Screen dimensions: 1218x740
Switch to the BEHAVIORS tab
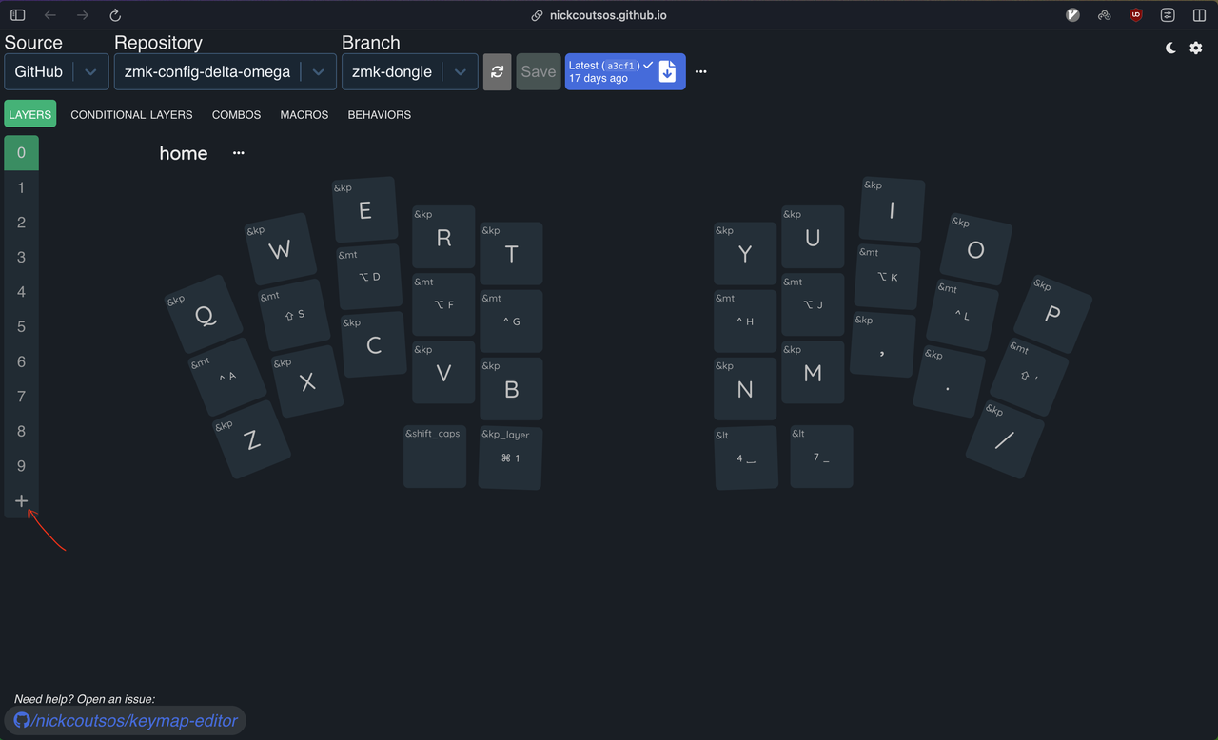[380, 114]
